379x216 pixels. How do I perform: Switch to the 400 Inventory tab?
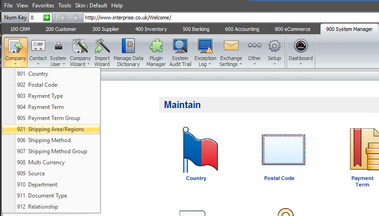tap(151, 29)
